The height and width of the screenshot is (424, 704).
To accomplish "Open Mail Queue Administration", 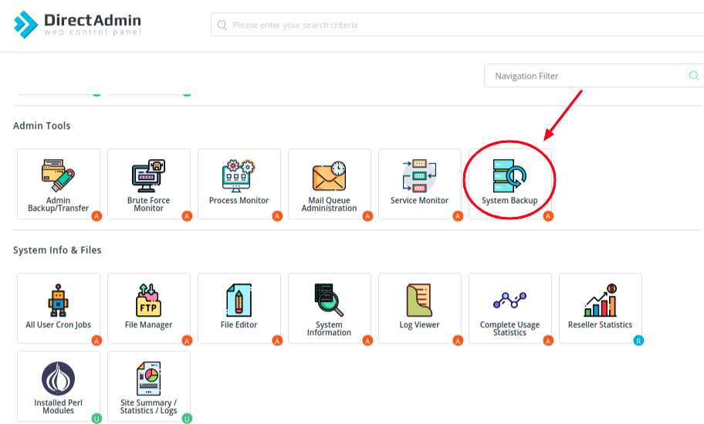I will click(x=330, y=184).
